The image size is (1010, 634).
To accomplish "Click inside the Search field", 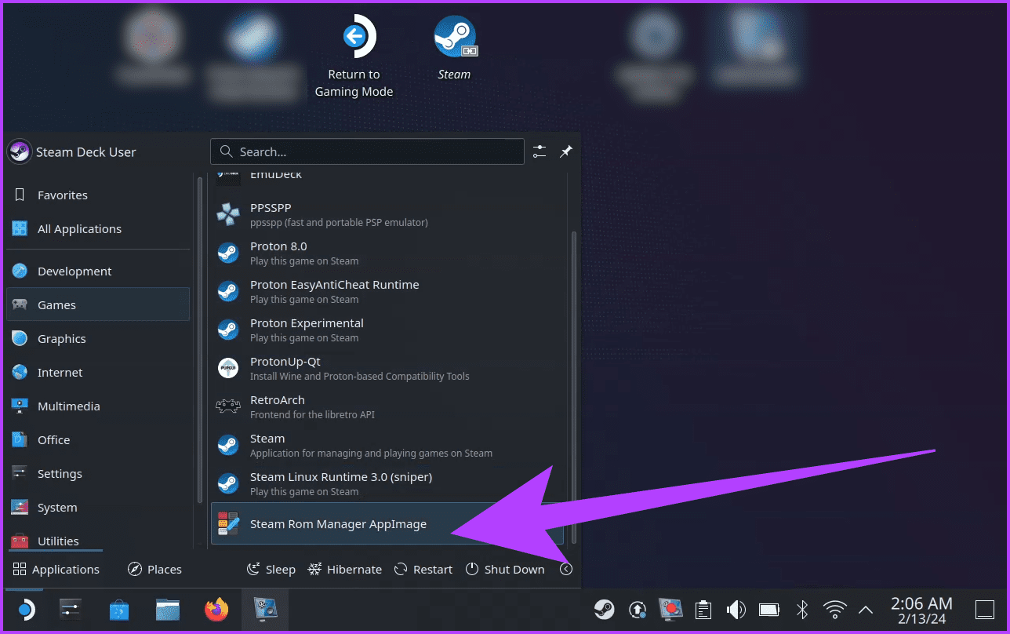I will pos(367,151).
